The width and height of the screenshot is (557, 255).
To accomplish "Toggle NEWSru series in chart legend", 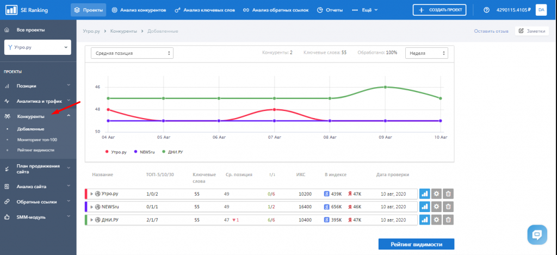I will [144, 152].
